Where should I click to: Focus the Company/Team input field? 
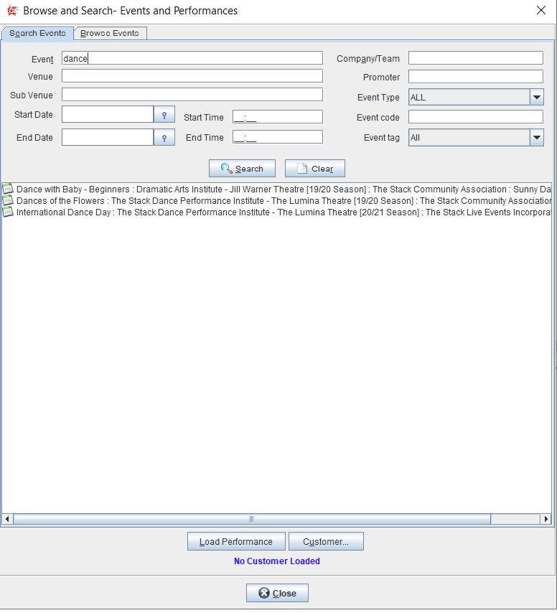475,58
